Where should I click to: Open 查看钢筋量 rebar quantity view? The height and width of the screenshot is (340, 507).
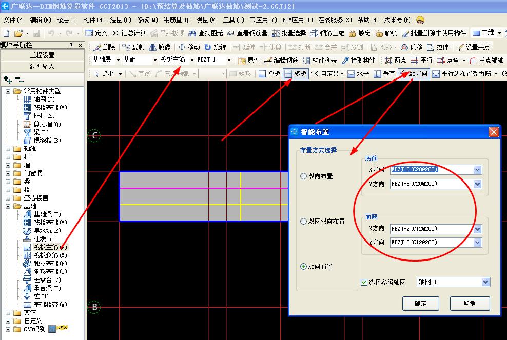click(x=247, y=33)
